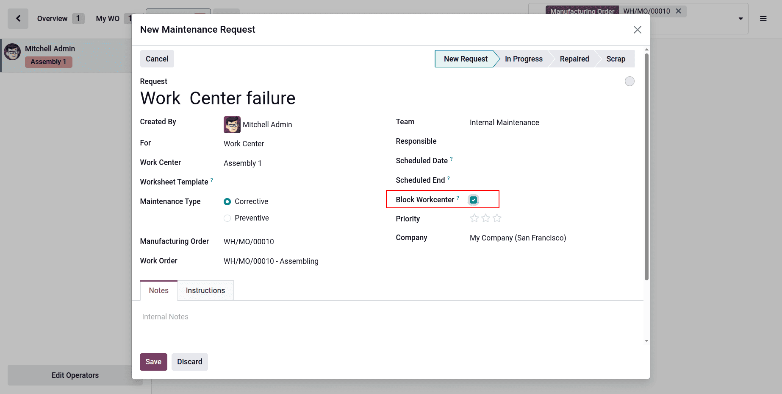
Task: Click the dialog vertical scrollbar
Action: [646, 166]
